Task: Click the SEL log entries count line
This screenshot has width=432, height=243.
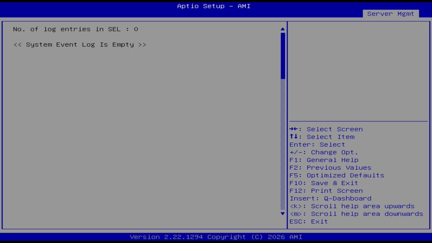Action: click(x=75, y=29)
